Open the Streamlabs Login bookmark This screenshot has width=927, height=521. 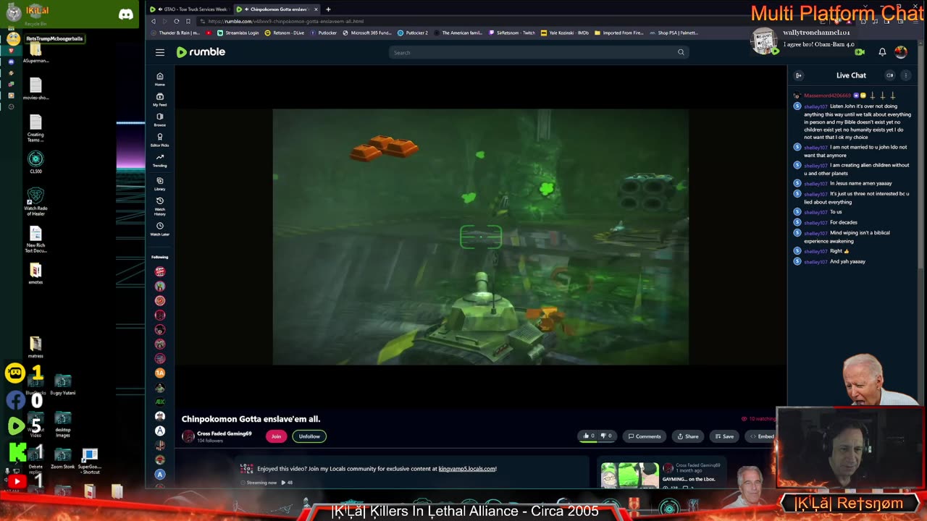pos(238,33)
